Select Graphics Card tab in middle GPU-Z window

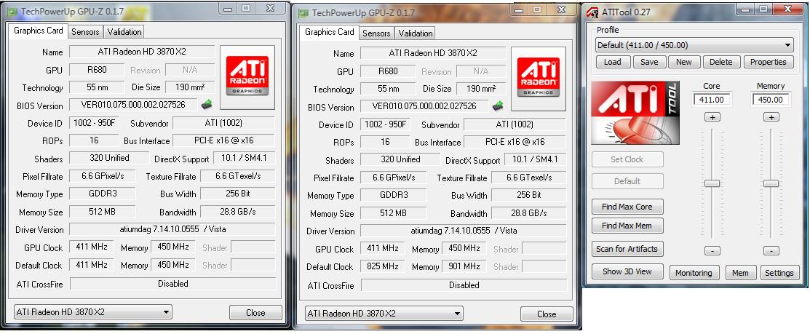[330, 32]
